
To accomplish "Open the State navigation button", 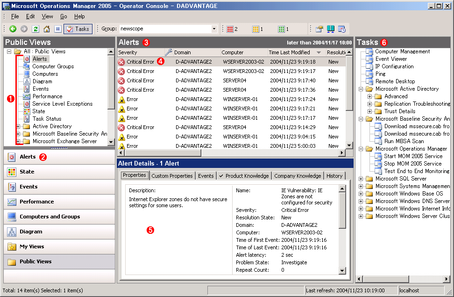I will coord(59,172).
